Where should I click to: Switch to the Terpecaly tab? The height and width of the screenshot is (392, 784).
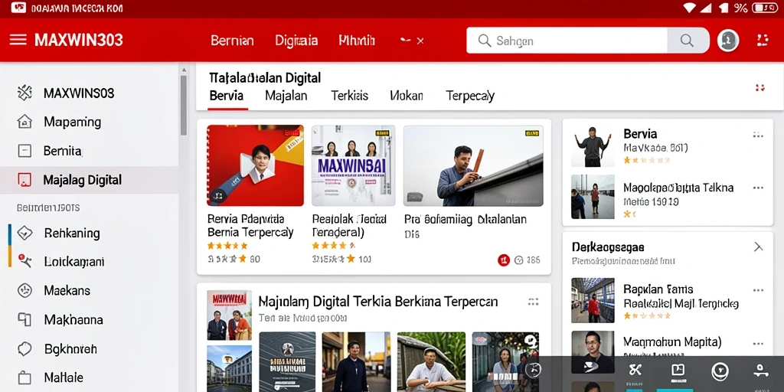coord(470,96)
